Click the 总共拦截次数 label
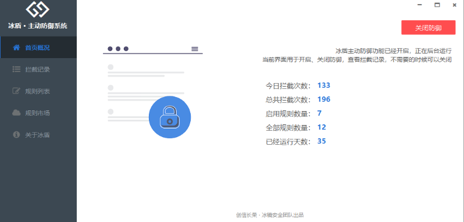This screenshot has width=464, height=222. [x=288, y=99]
